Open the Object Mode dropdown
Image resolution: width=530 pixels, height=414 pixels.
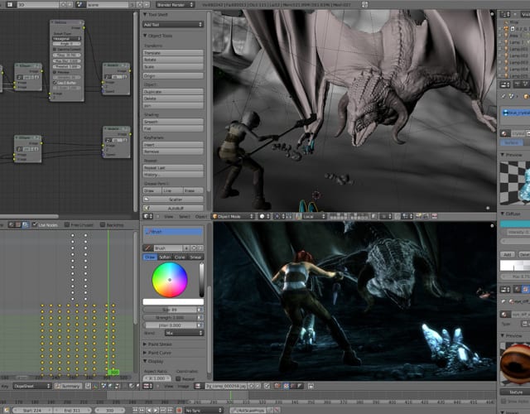click(x=234, y=216)
